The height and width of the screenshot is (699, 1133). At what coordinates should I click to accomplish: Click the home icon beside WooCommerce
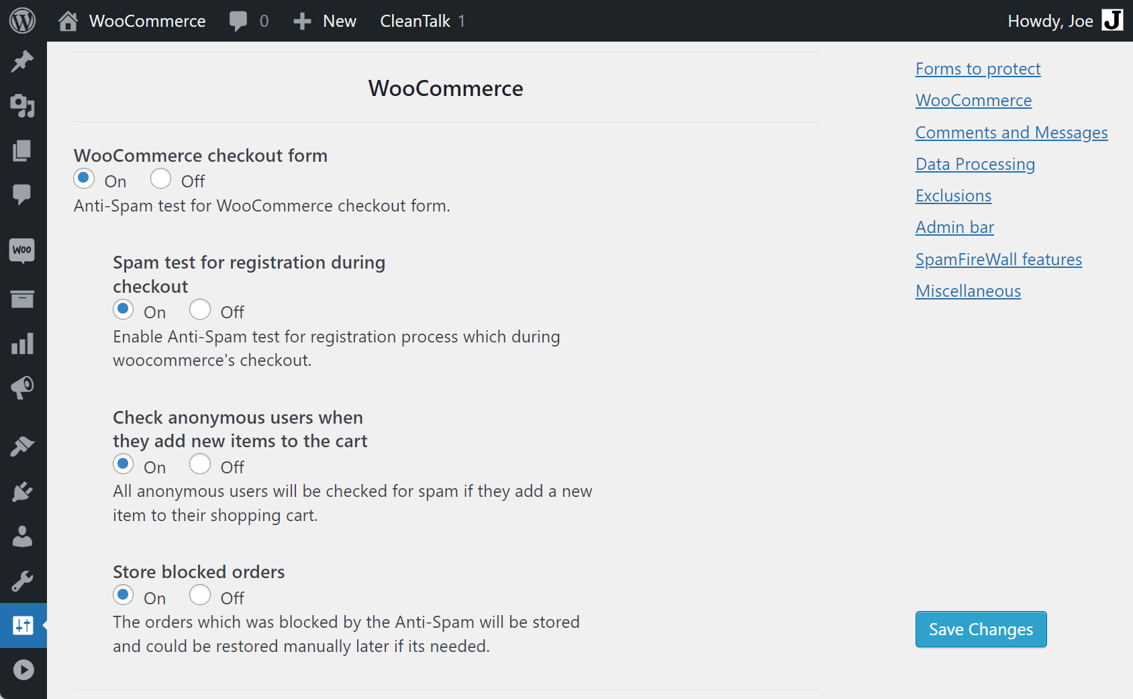[68, 21]
